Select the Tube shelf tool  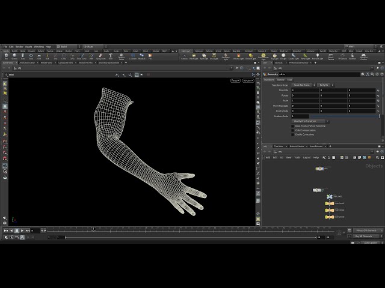(23, 56)
